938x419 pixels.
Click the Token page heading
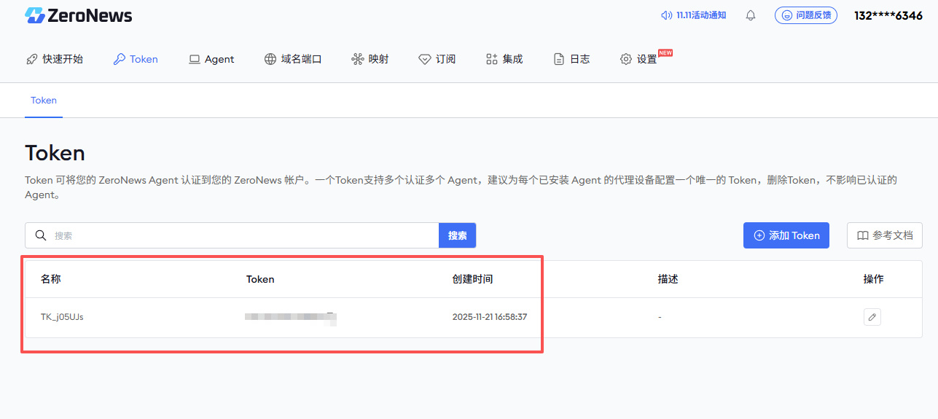coord(55,153)
